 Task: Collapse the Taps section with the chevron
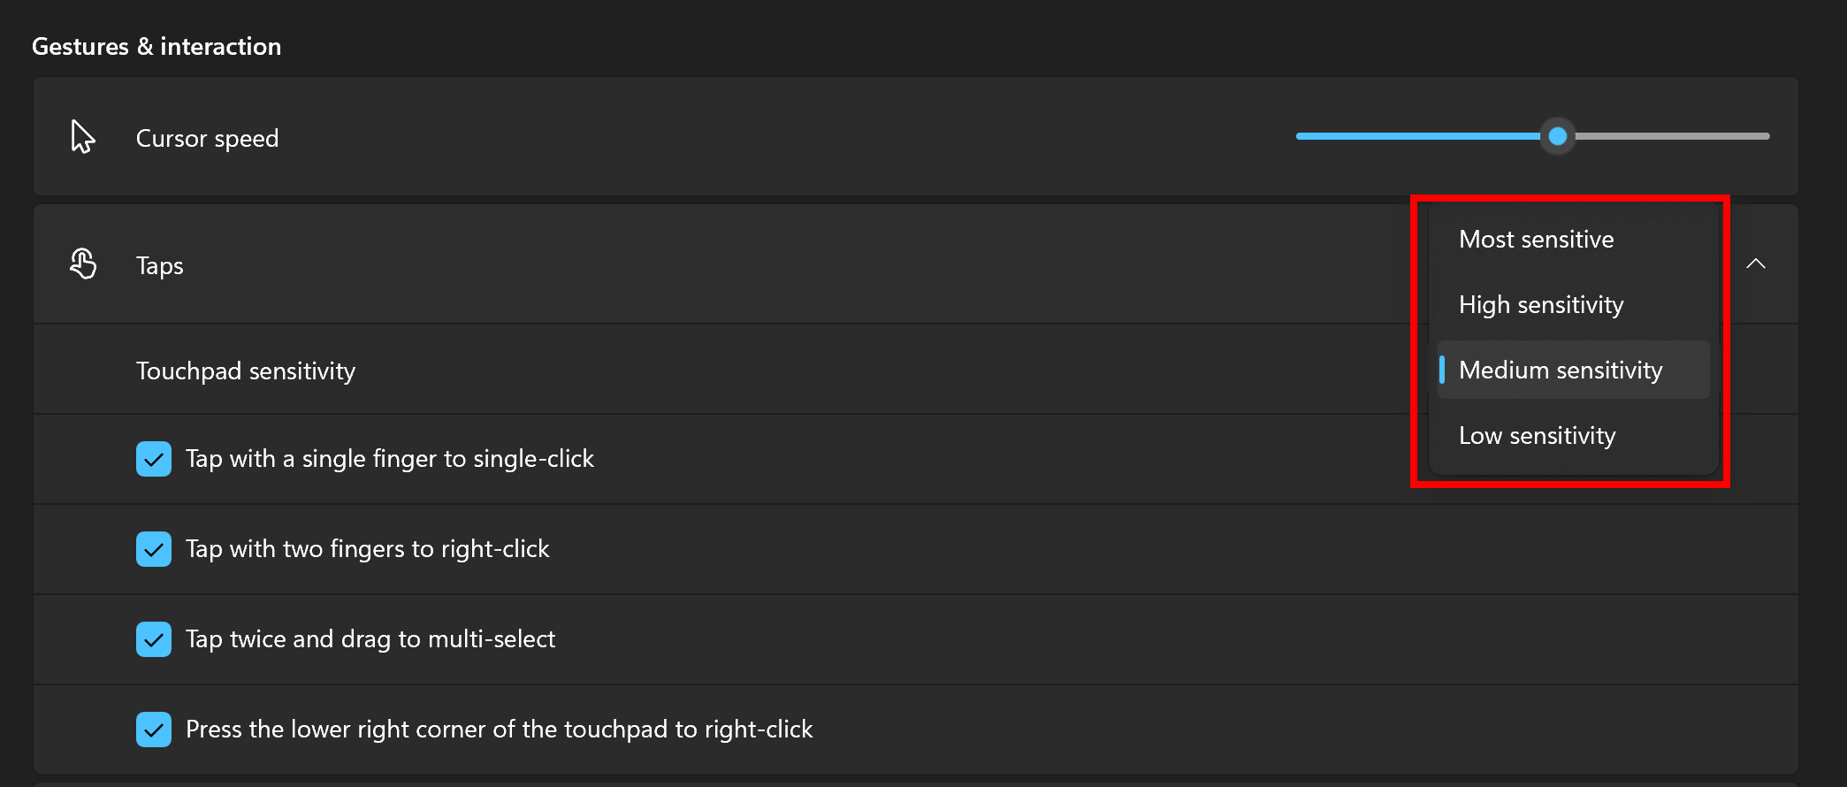click(x=1756, y=264)
